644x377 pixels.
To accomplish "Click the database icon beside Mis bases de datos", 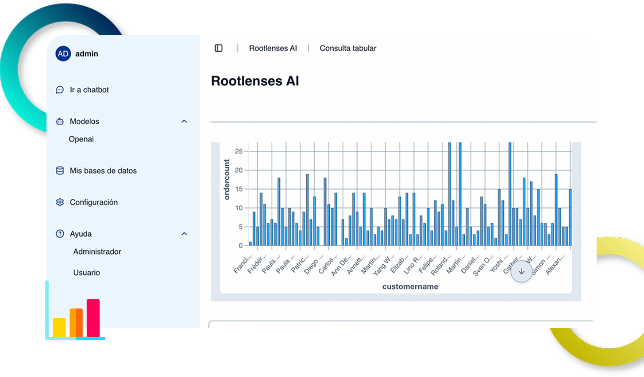I will click(60, 171).
